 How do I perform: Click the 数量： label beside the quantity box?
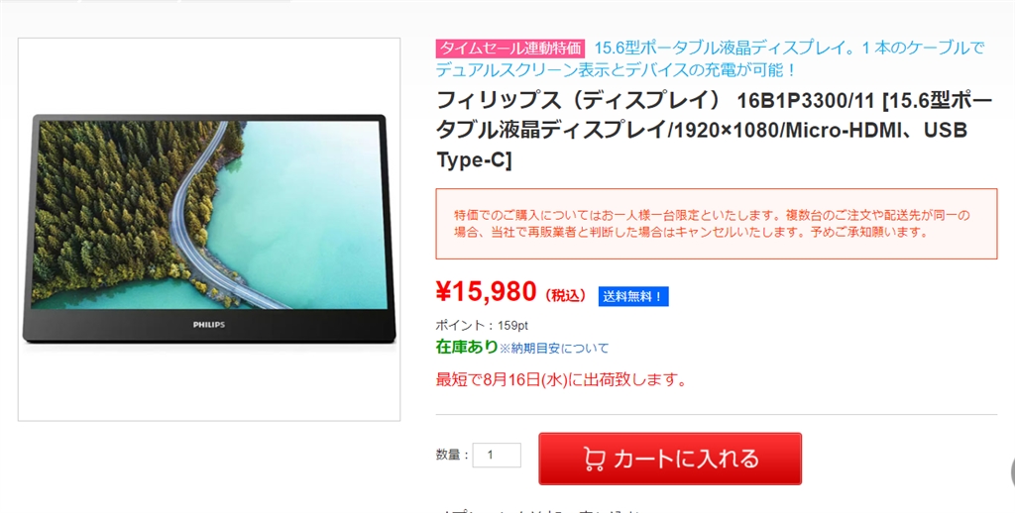(452, 455)
